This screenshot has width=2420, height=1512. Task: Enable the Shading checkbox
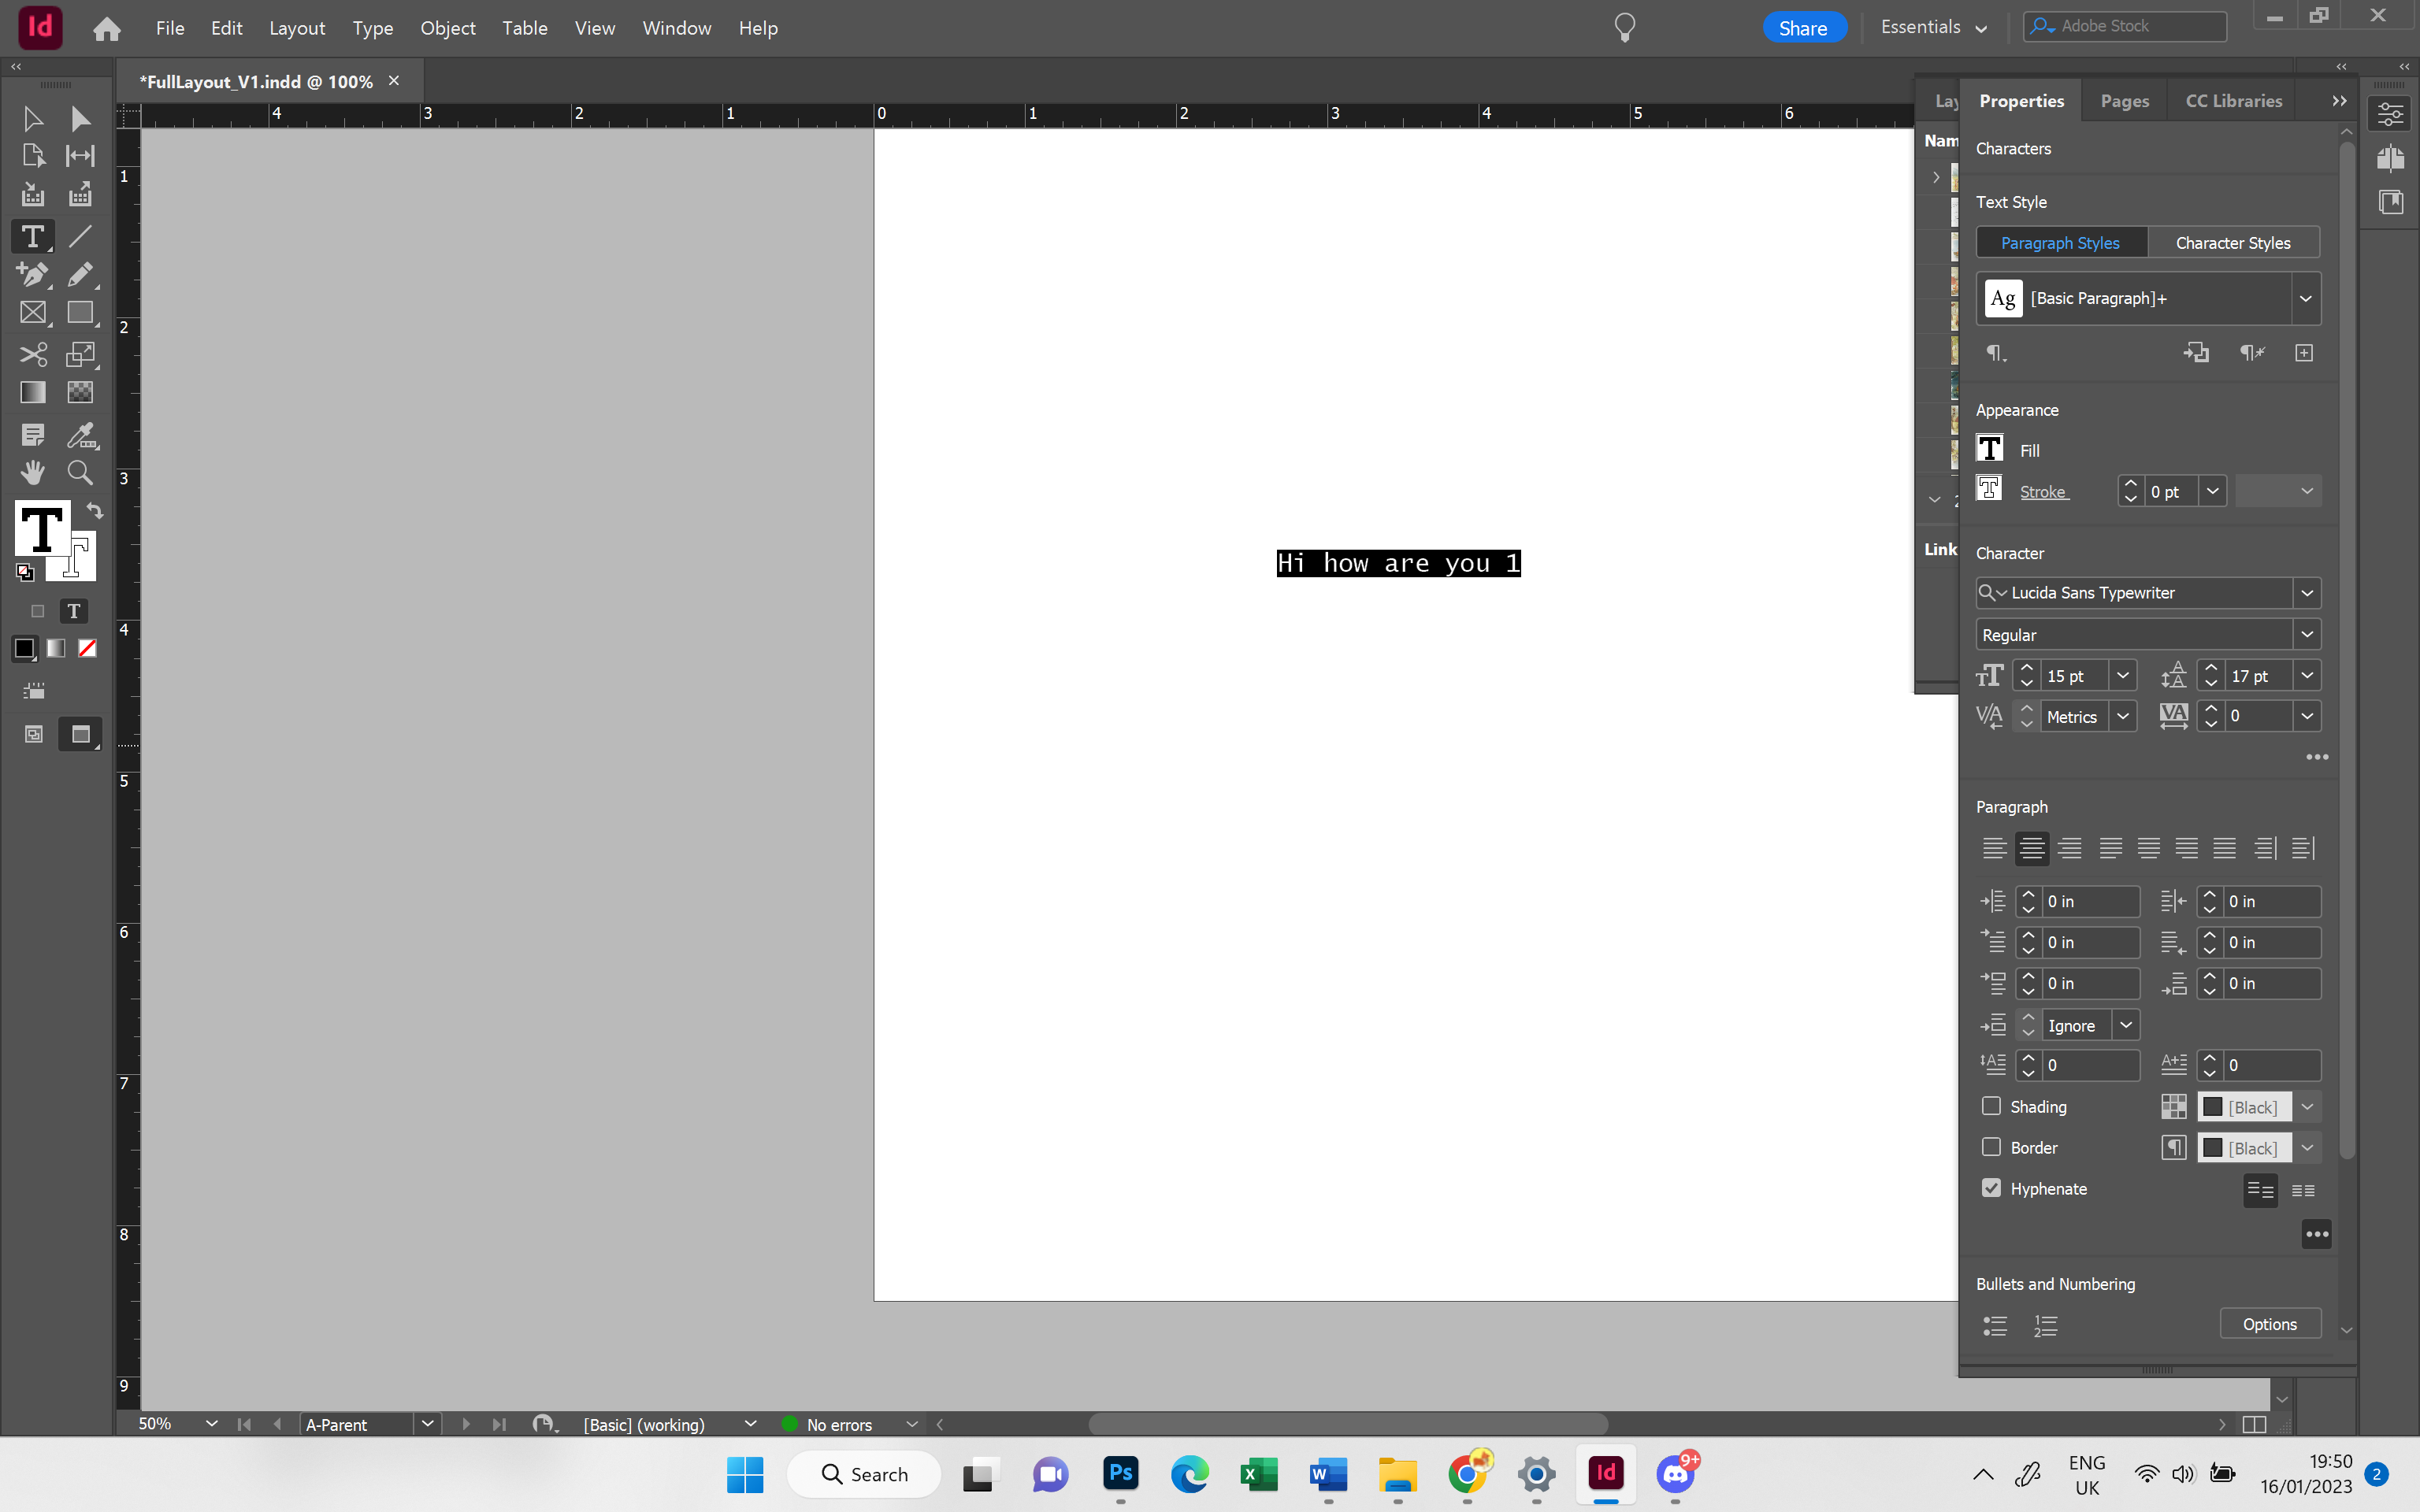click(1991, 1106)
